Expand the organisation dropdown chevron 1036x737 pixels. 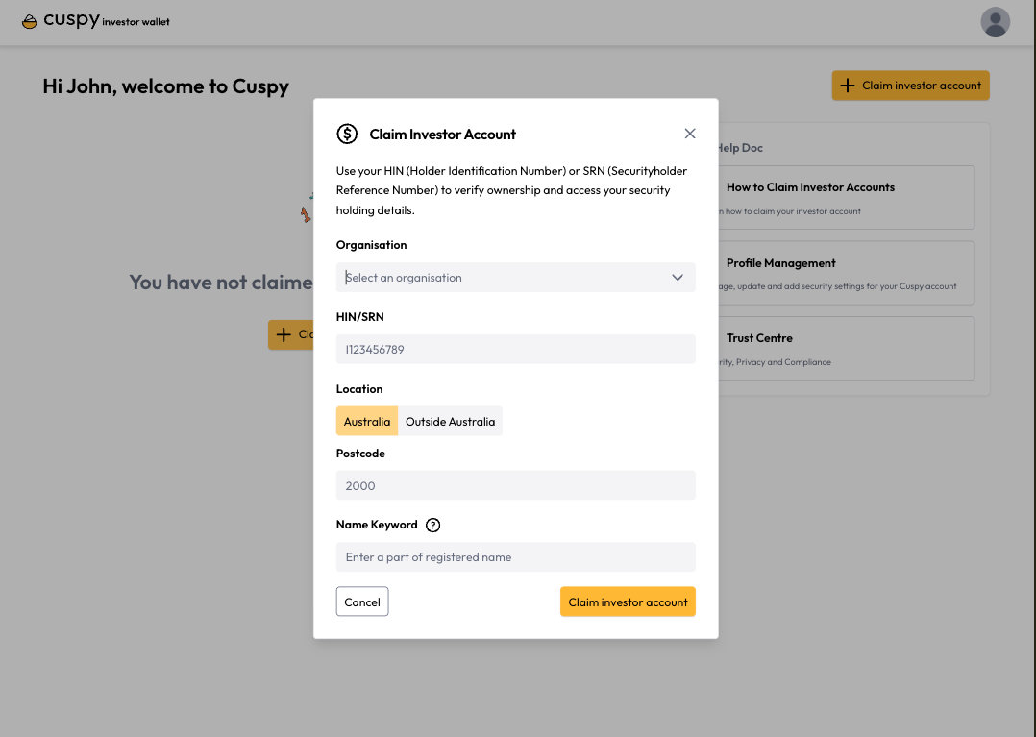[x=678, y=278]
